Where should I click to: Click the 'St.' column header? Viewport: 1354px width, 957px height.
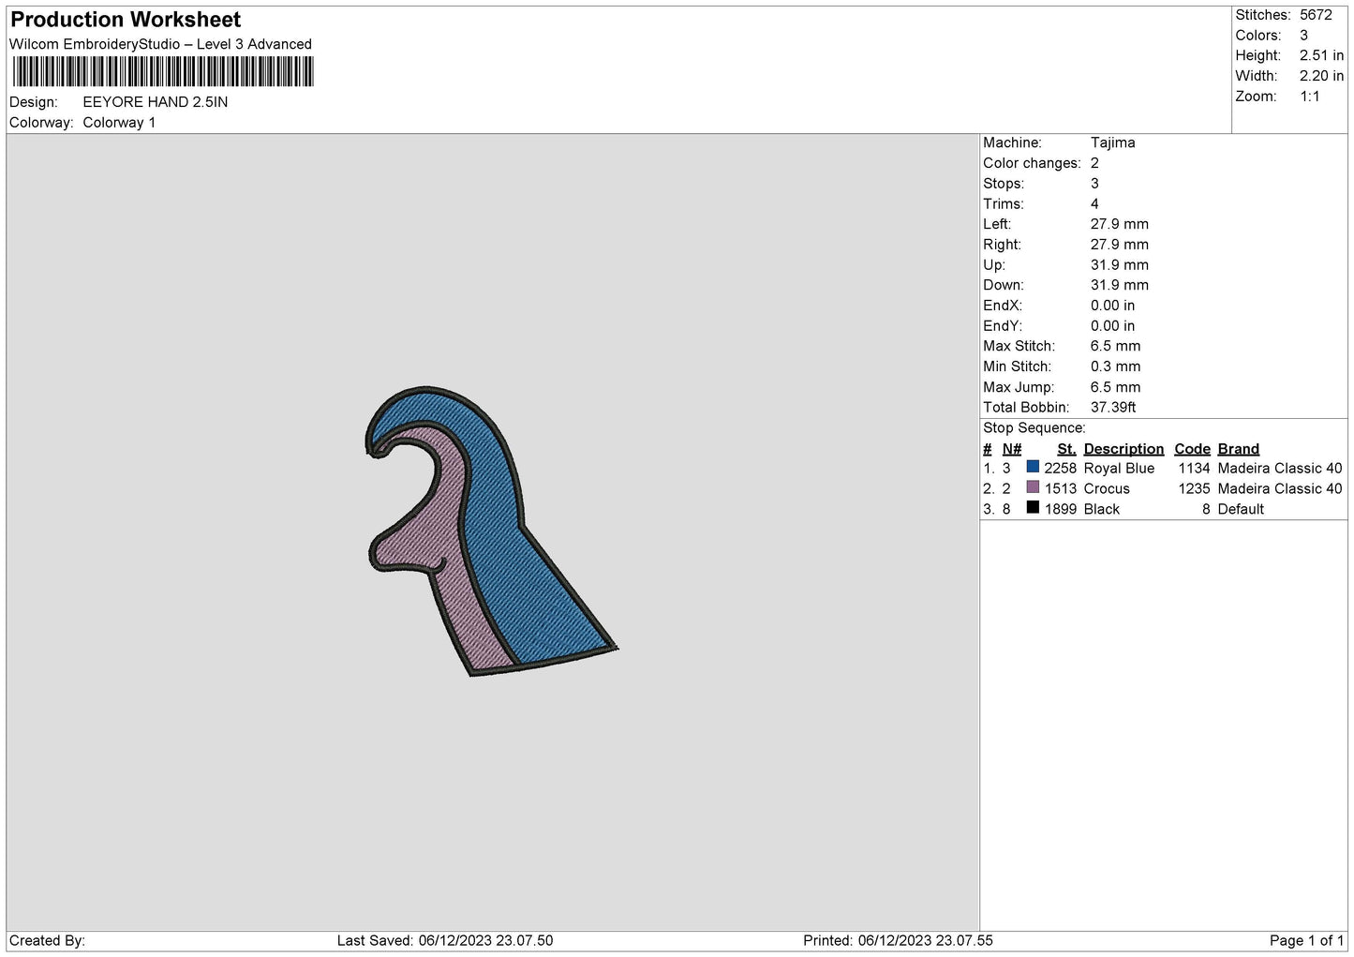[x=1066, y=449]
